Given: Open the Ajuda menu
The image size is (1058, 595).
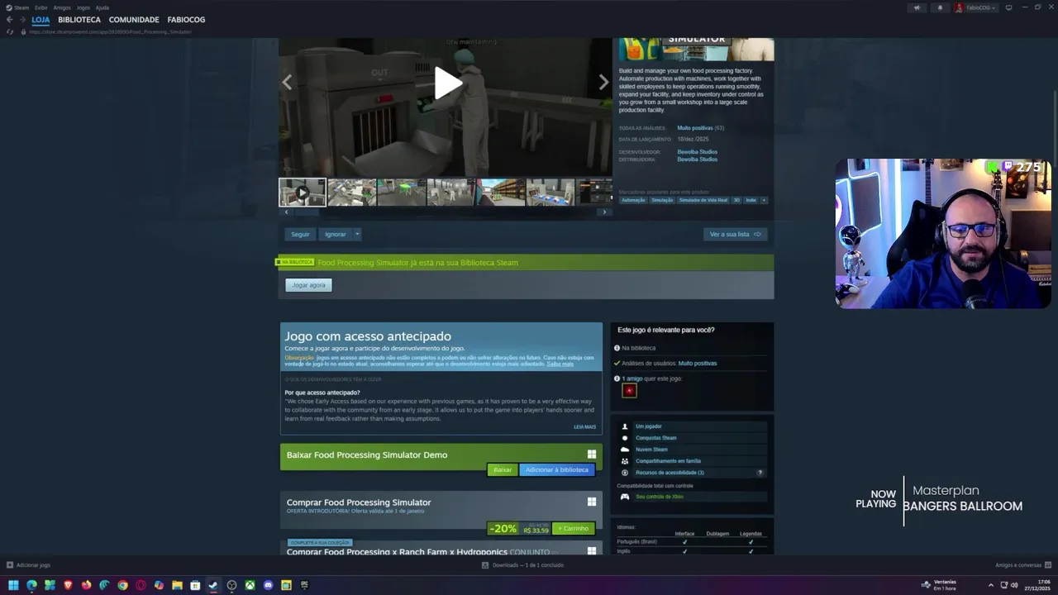Looking at the screenshot, I should point(102,7).
